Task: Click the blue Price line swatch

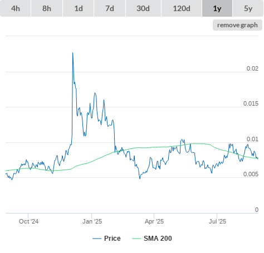Action: tap(97, 239)
